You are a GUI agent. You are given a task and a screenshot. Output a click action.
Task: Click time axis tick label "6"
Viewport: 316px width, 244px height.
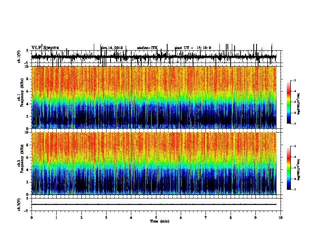pos(181,218)
